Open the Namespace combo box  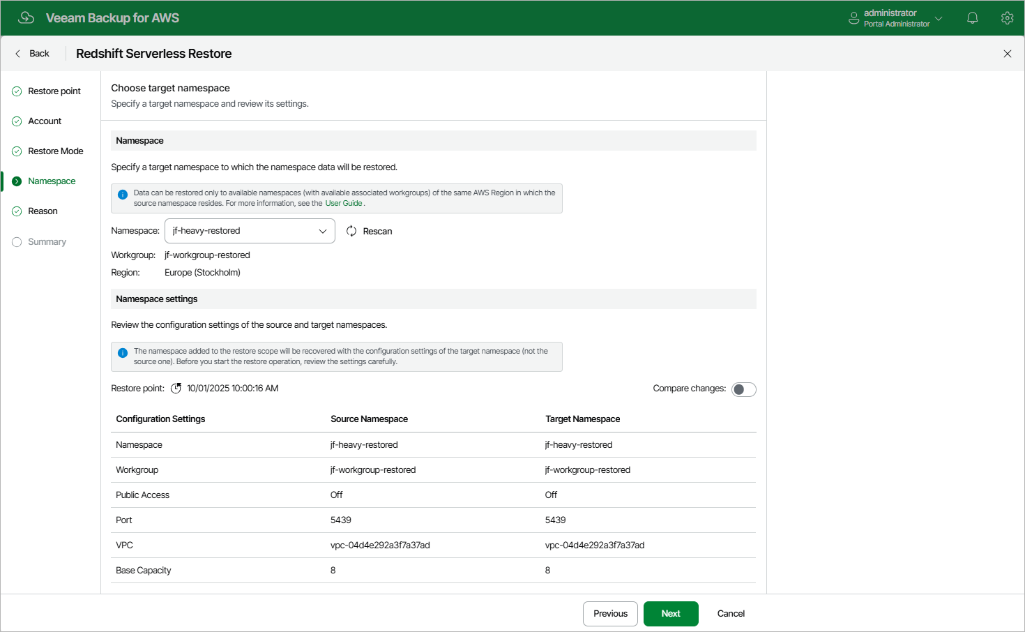click(250, 231)
